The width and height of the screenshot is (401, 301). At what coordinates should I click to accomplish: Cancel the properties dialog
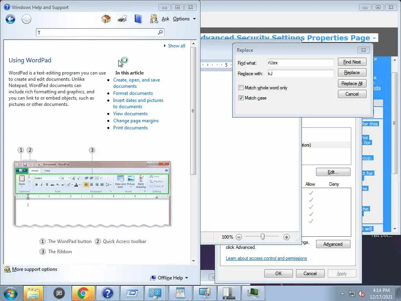(x=310, y=273)
